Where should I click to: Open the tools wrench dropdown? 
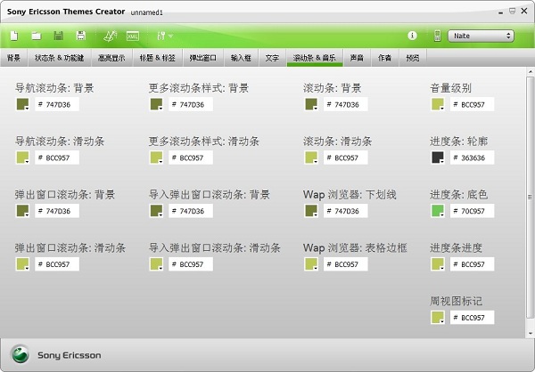pos(165,36)
